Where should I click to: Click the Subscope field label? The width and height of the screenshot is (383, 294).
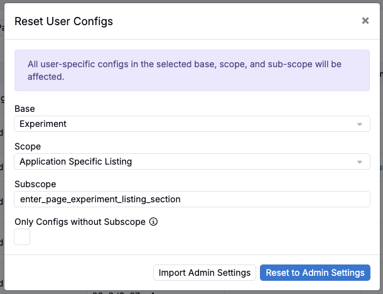pos(35,184)
